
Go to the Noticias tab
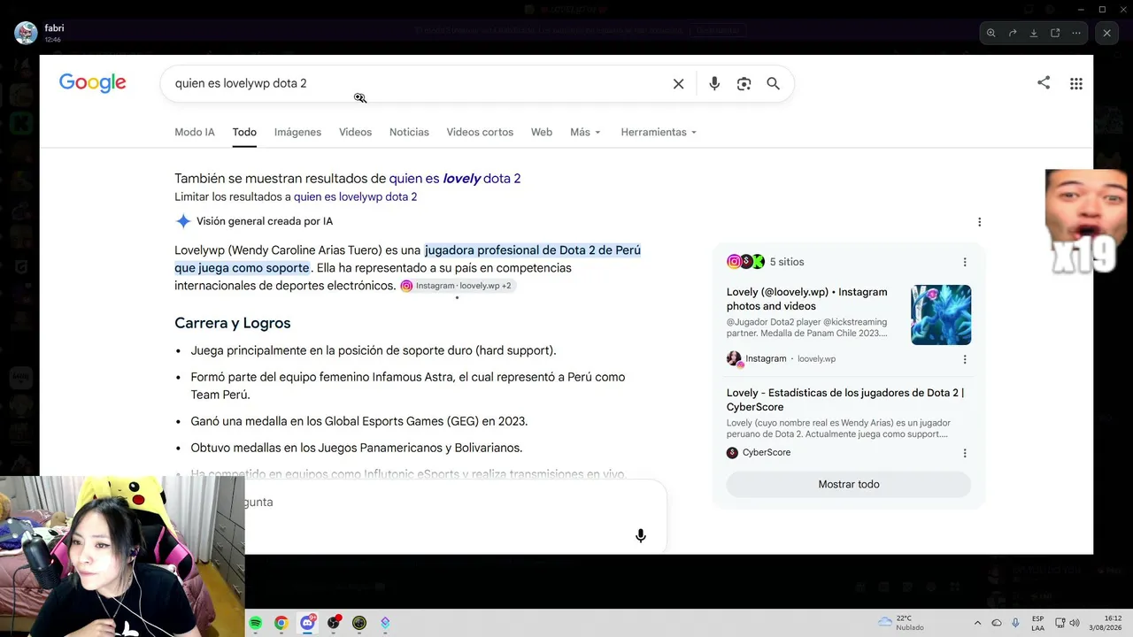click(409, 132)
